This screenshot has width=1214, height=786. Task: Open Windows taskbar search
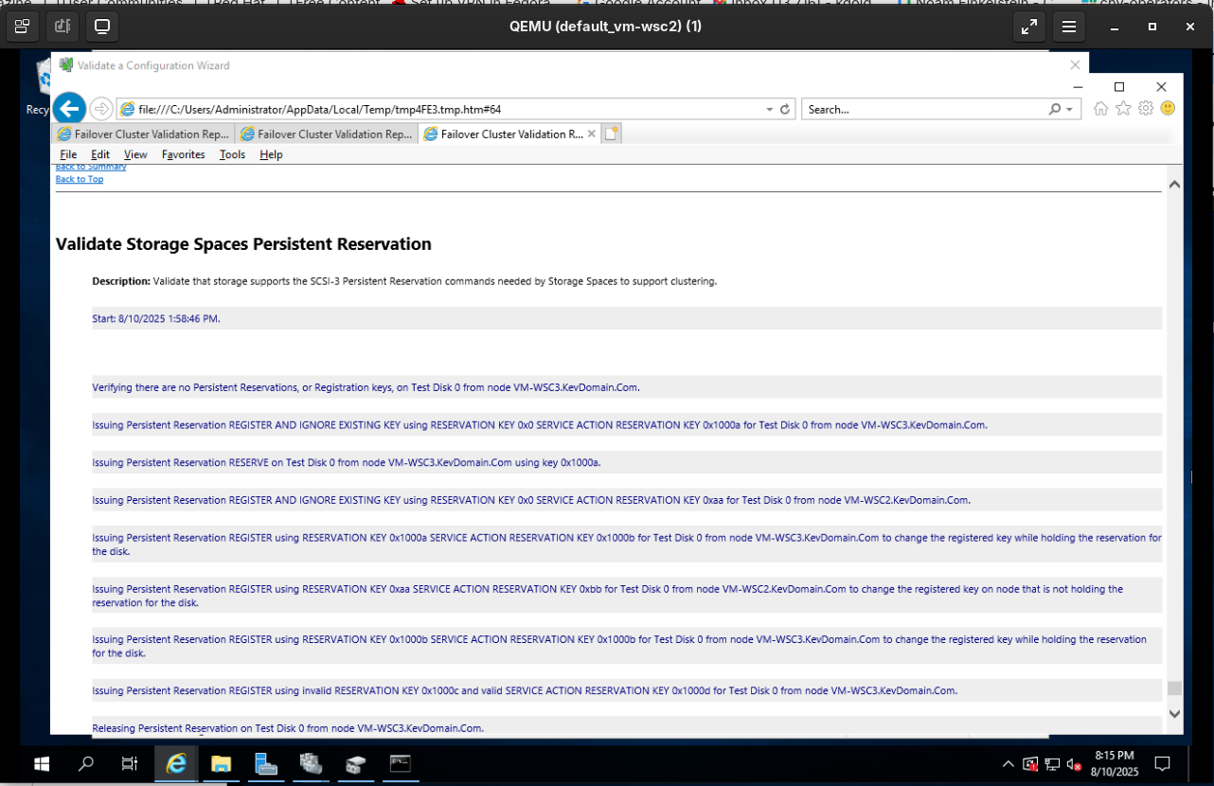[x=86, y=763]
